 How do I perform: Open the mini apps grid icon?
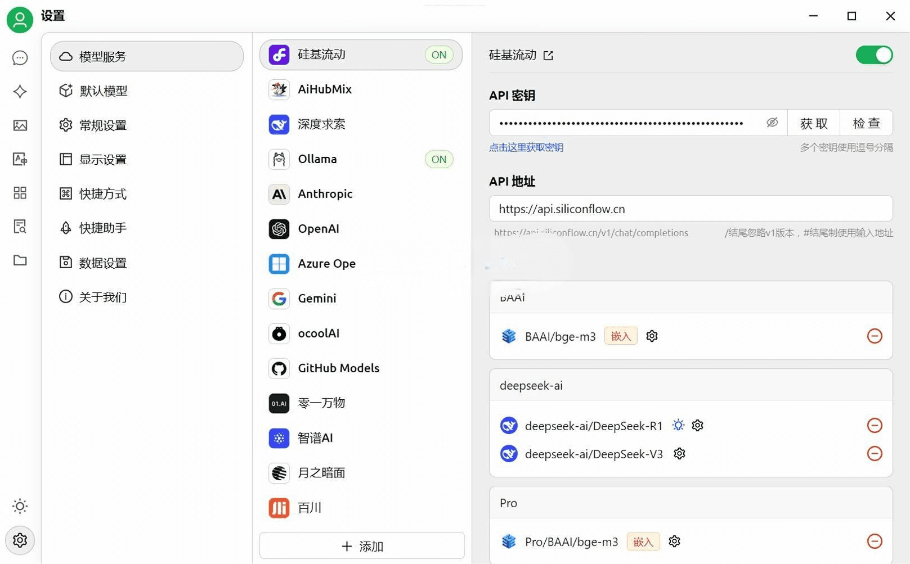[x=20, y=193]
